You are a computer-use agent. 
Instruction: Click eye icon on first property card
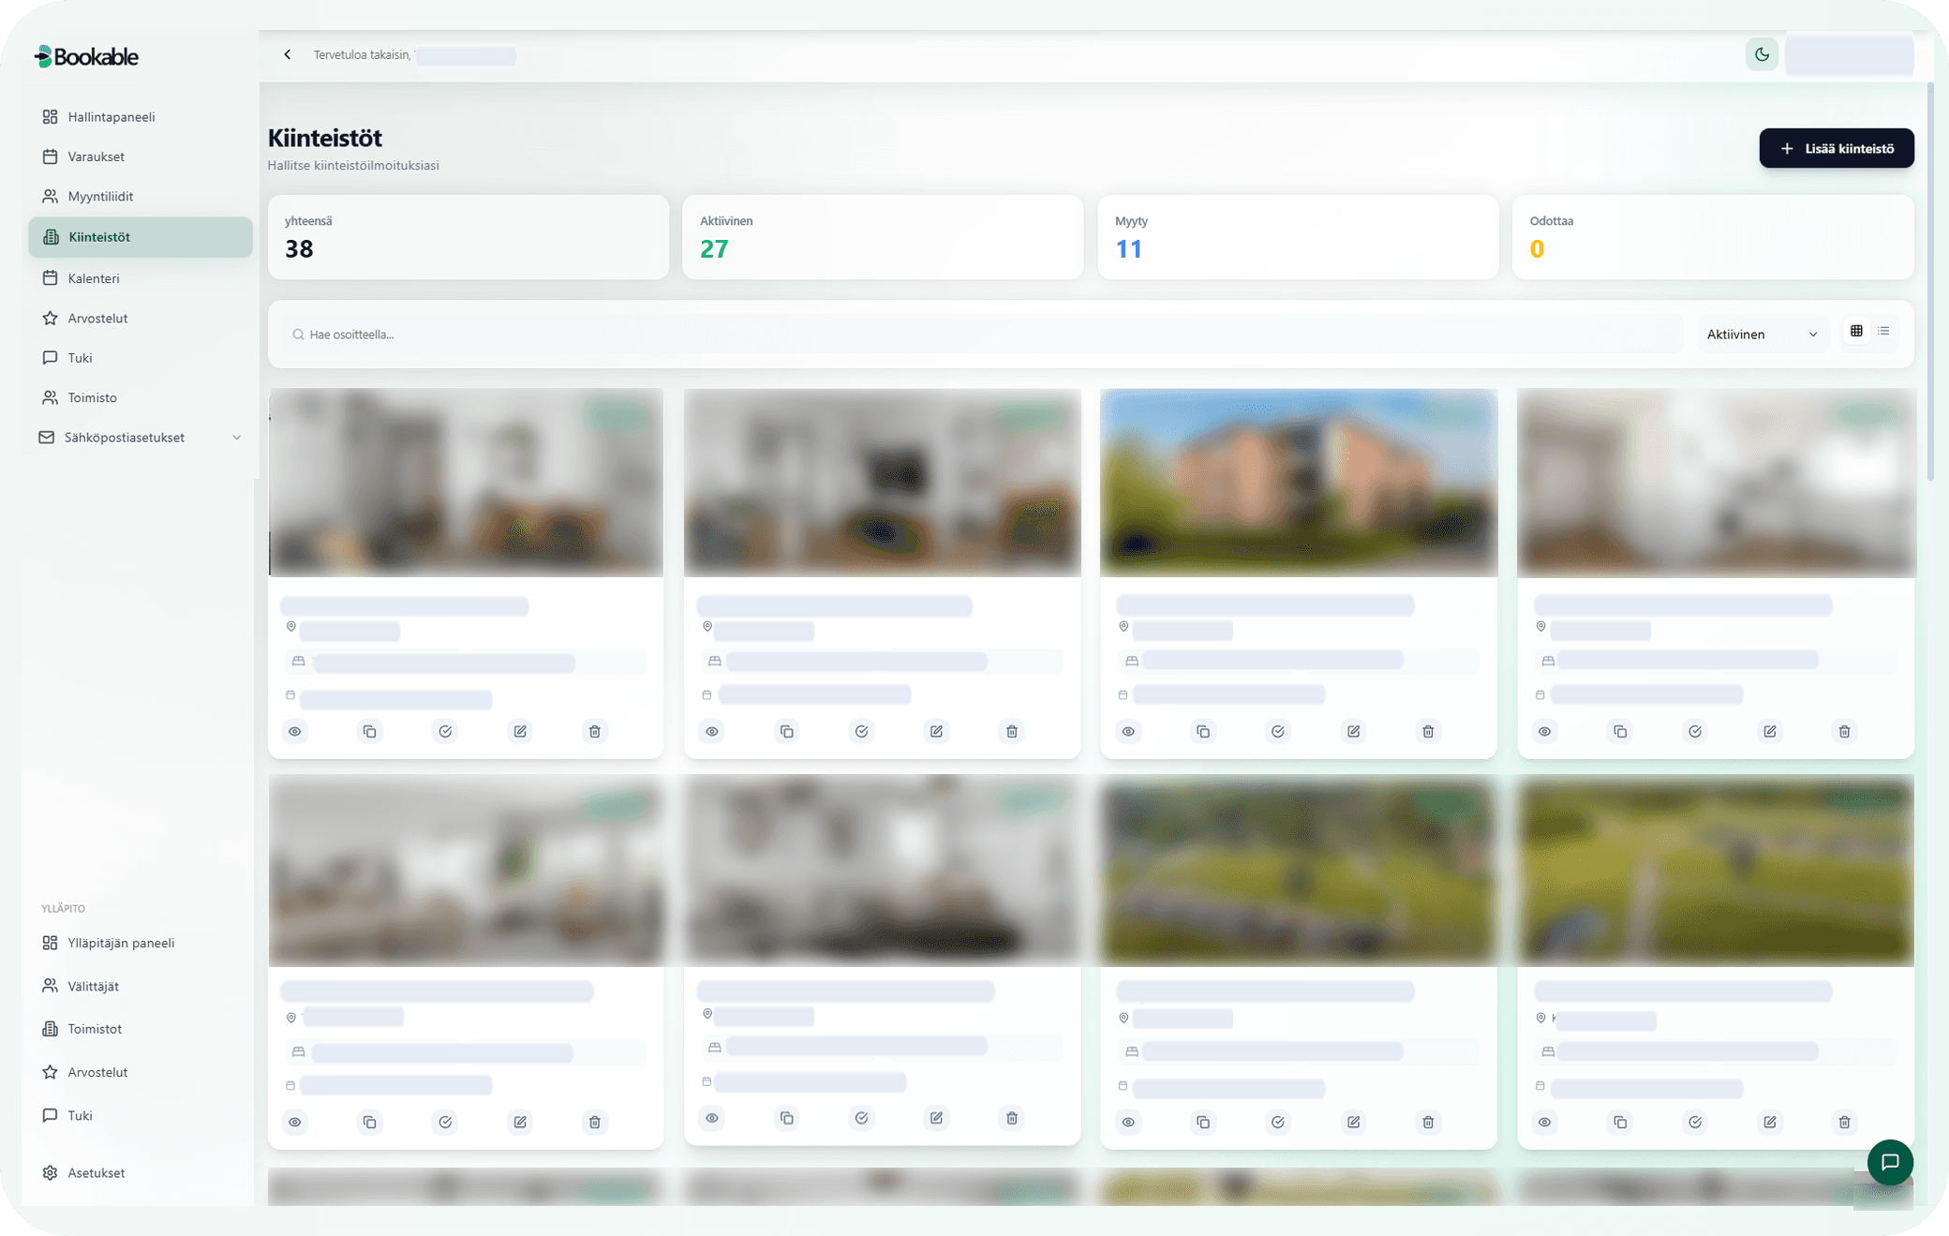(295, 731)
